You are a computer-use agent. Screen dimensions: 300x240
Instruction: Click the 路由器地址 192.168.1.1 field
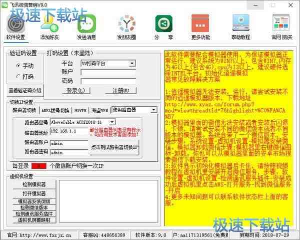click(x=69, y=131)
